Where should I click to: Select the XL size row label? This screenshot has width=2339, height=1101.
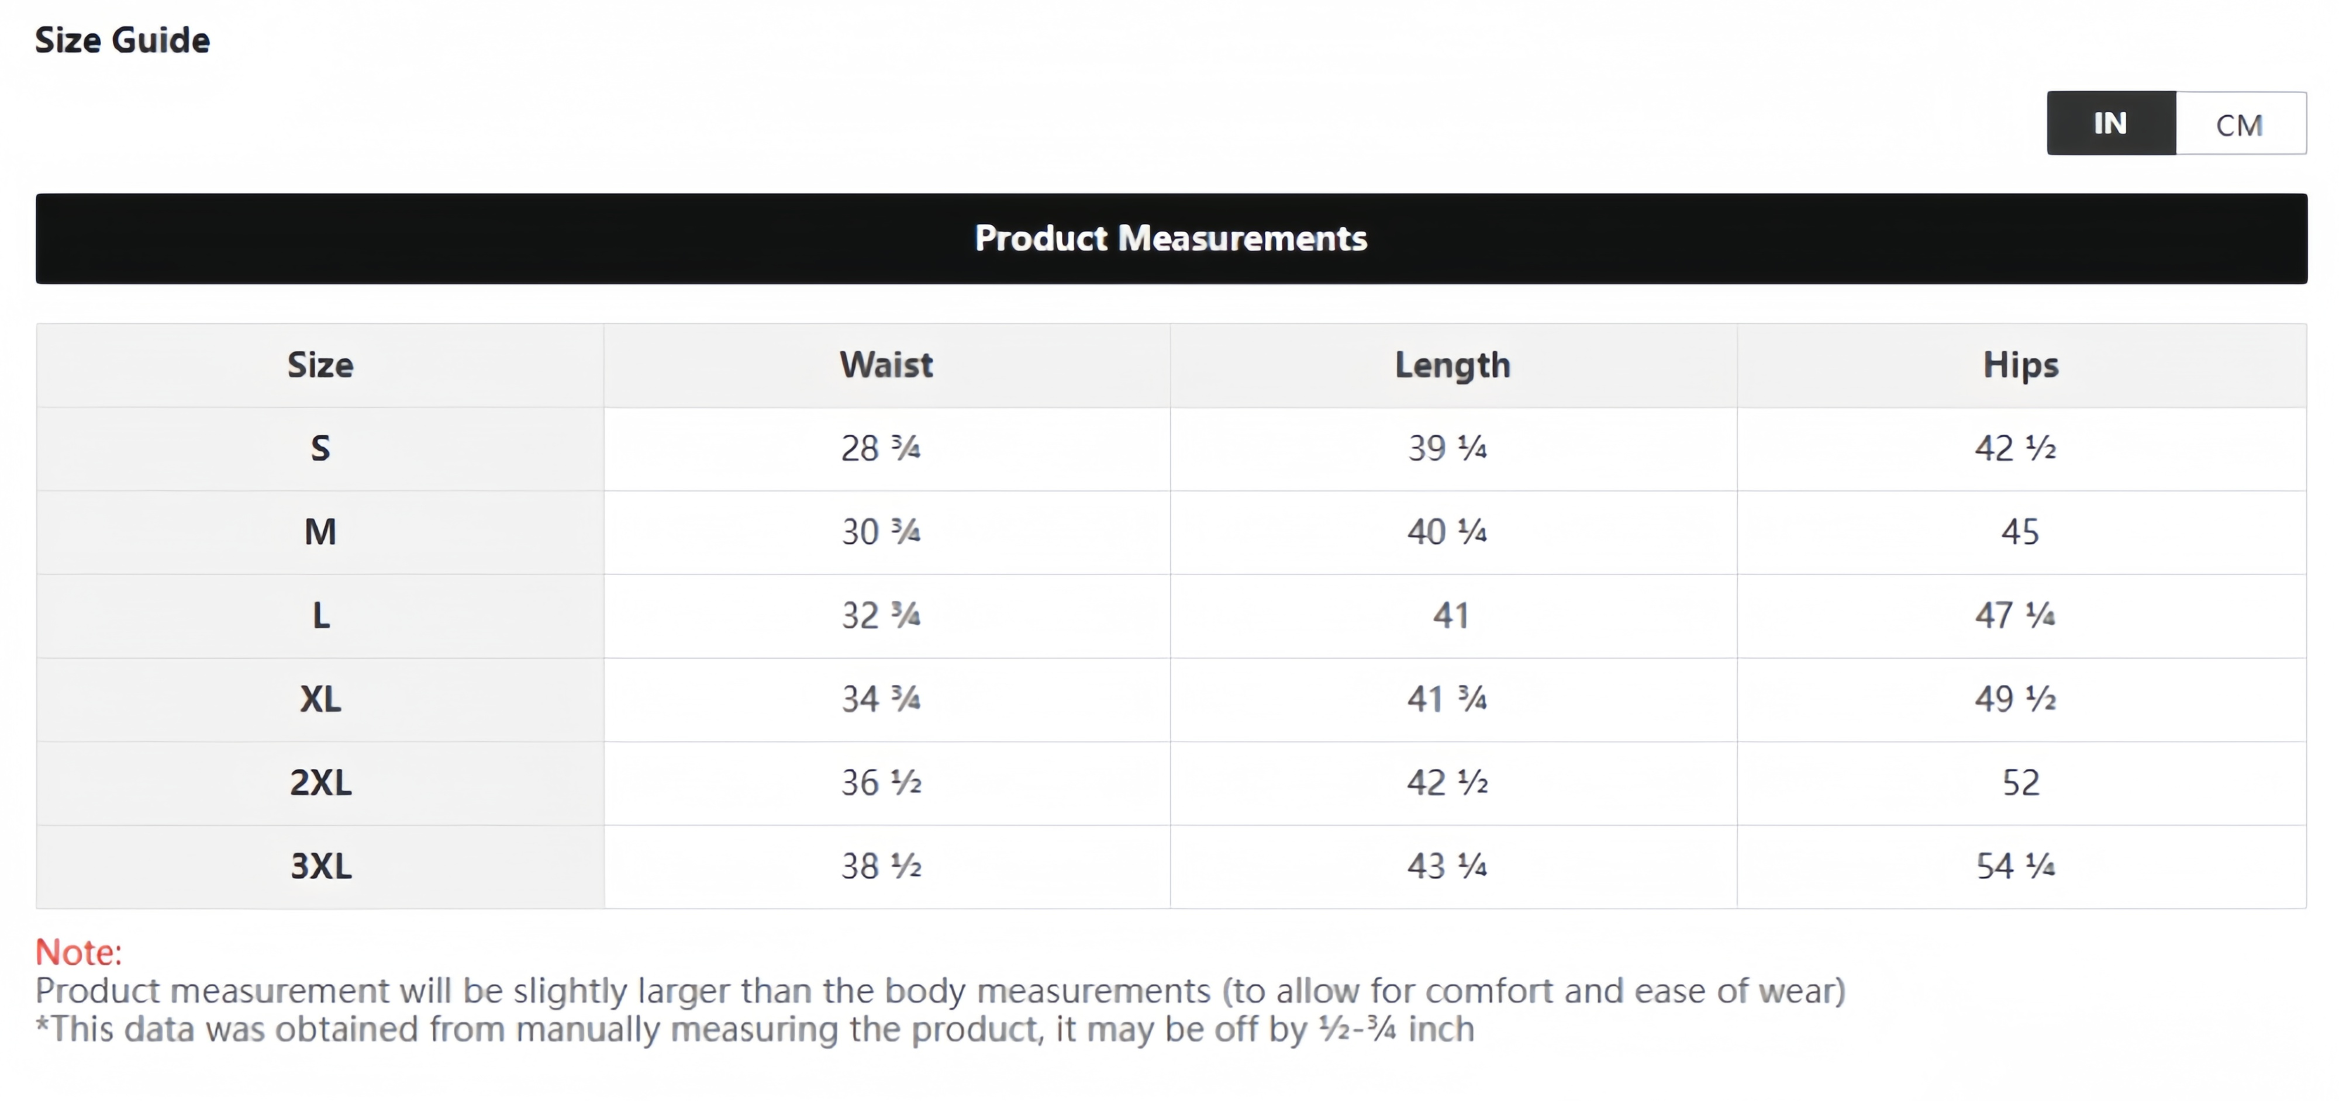[x=320, y=699]
